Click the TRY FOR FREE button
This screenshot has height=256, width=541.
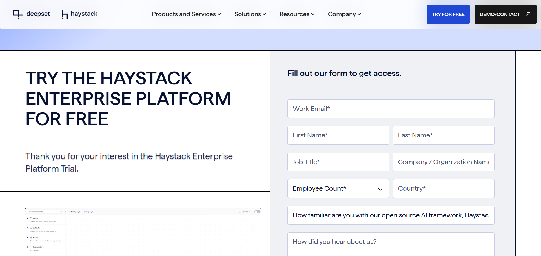pos(448,14)
